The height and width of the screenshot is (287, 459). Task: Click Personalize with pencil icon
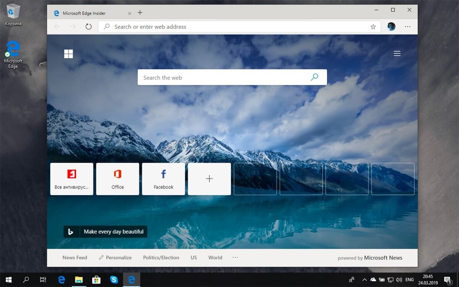click(x=115, y=258)
